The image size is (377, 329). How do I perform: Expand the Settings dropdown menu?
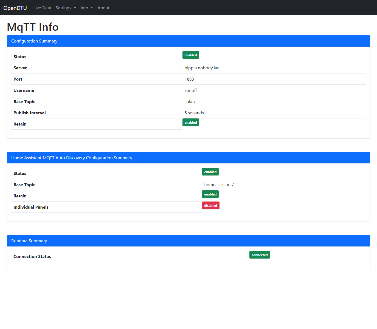tap(66, 8)
